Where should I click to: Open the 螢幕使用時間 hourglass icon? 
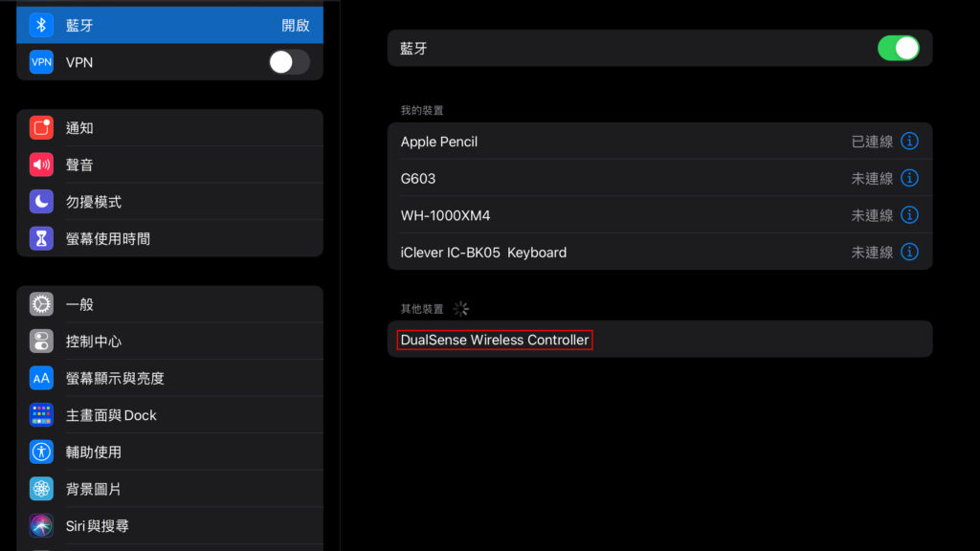pyautogui.click(x=41, y=238)
